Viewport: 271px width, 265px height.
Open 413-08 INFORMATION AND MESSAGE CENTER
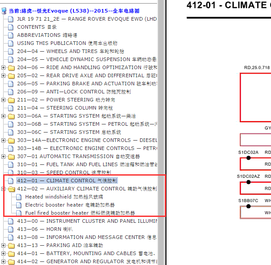[87, 237]
